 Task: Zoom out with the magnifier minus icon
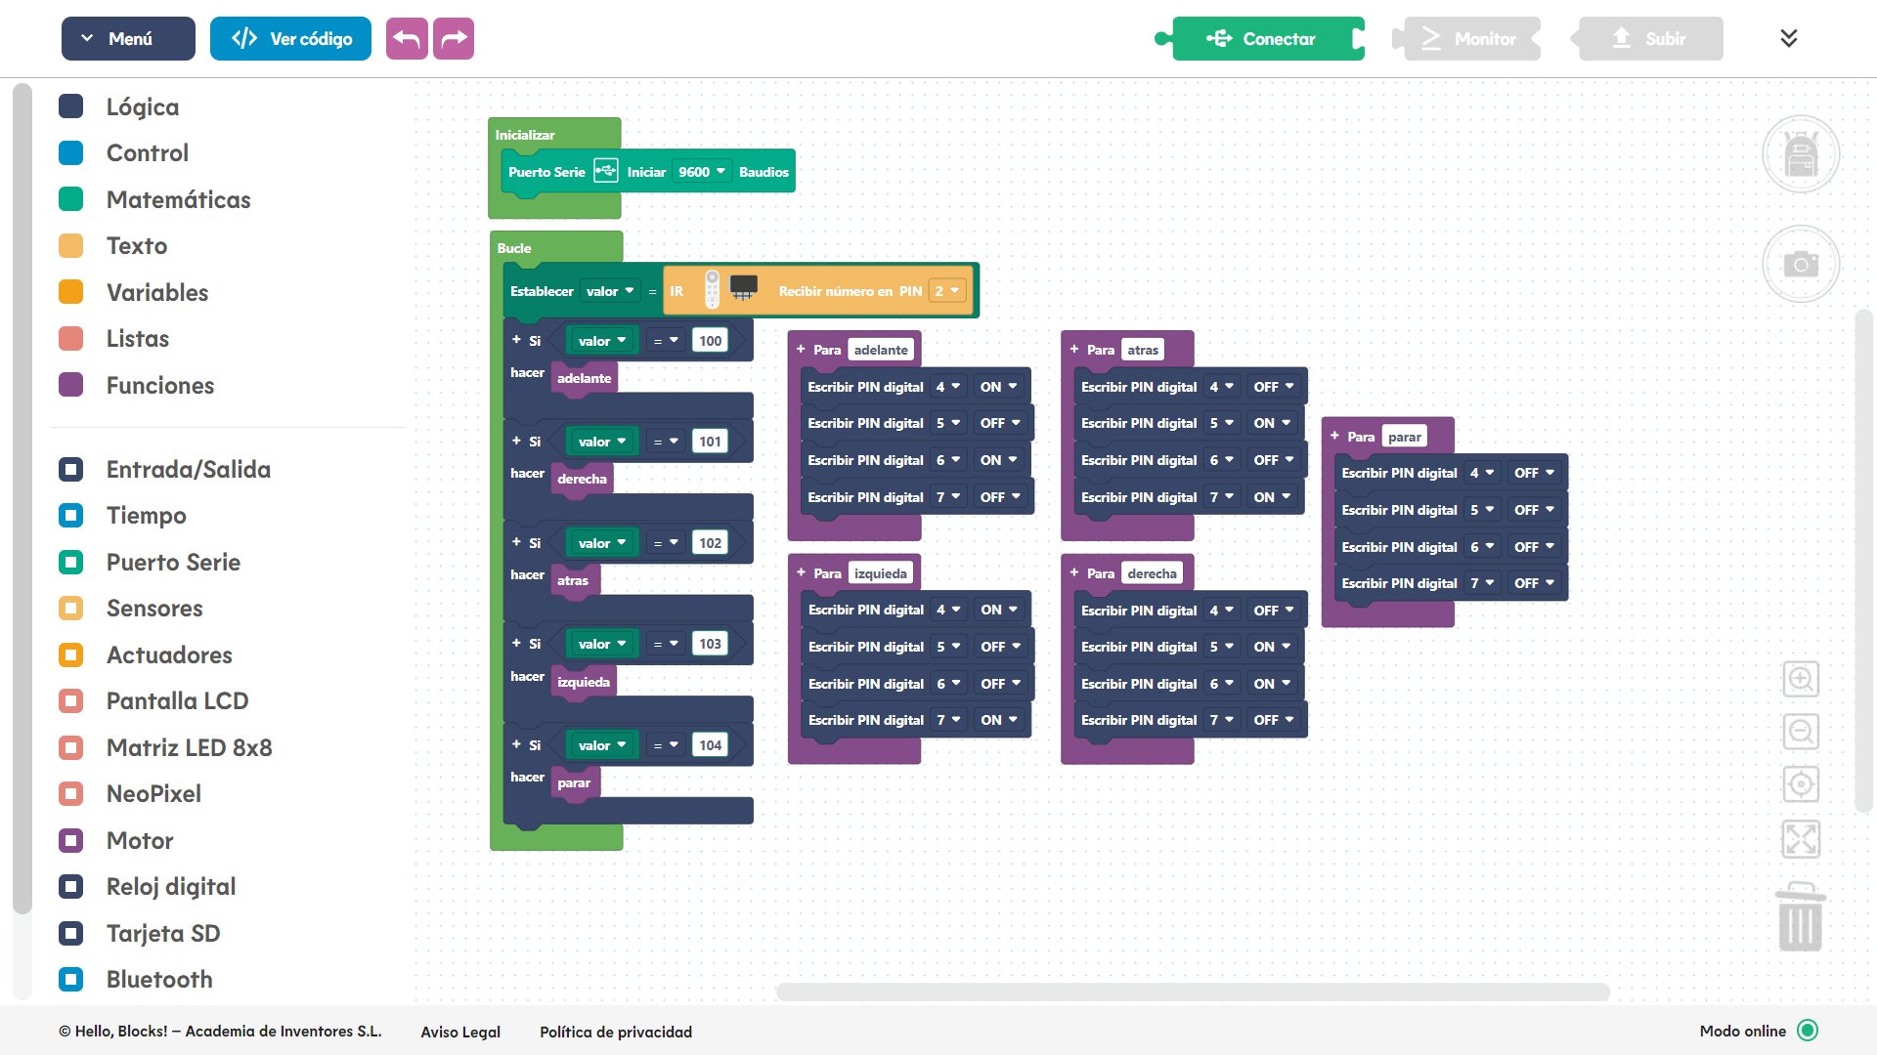click(1800, 731)
